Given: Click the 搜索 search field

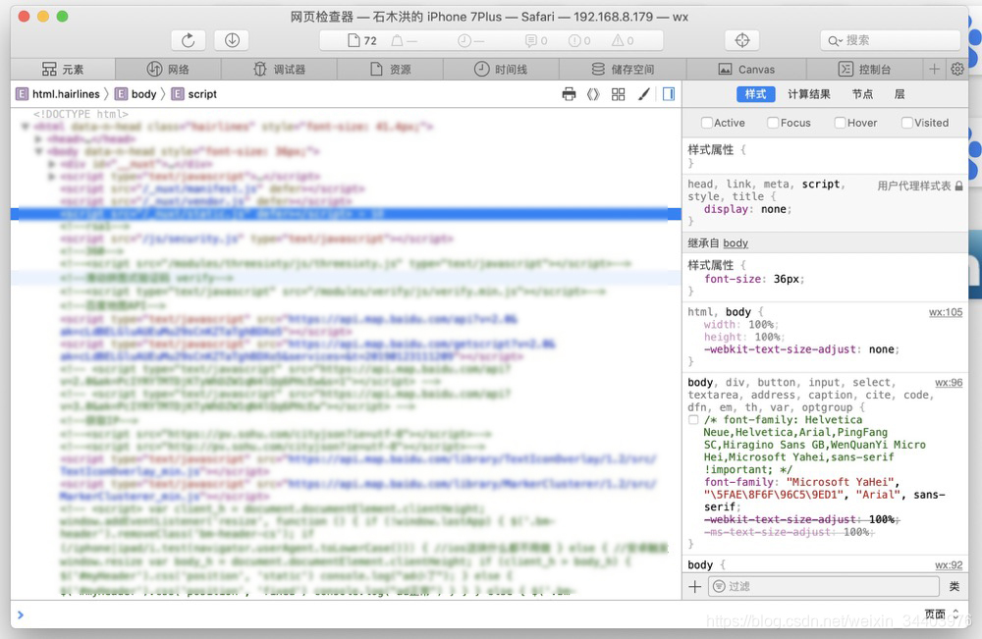Looking at the screenshot, I should point(890,40).
